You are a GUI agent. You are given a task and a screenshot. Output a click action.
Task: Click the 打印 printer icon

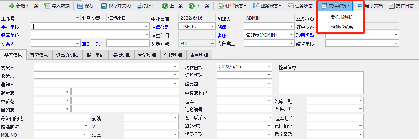(139, 6)
